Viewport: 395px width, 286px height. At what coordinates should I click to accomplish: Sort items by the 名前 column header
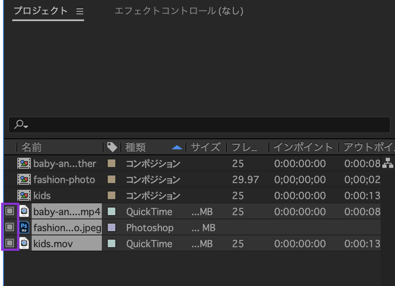[32, 147]
